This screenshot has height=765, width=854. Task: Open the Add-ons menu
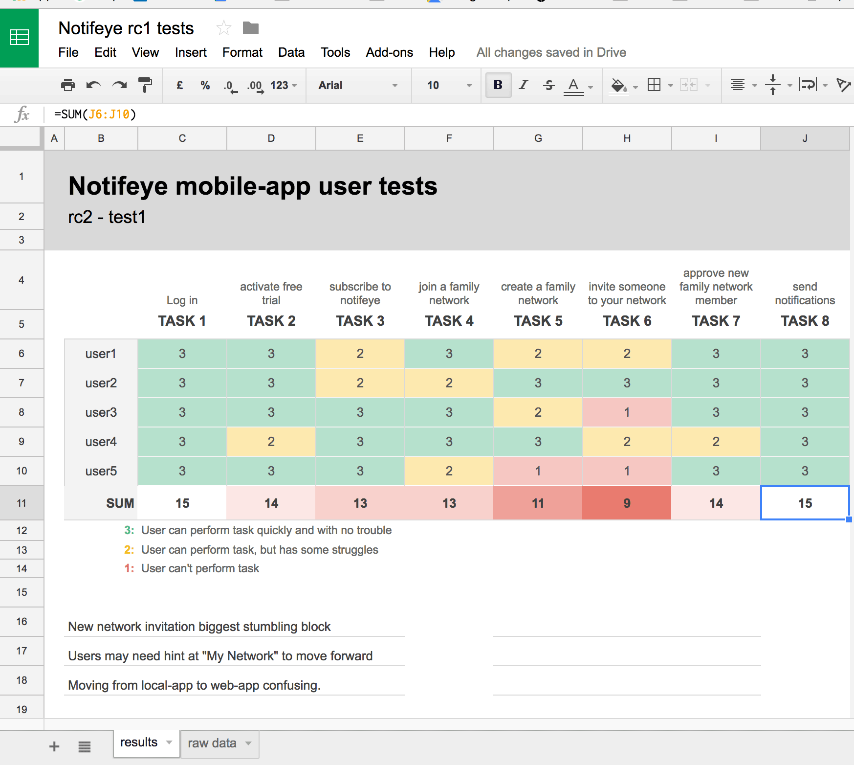coord(390,52)
